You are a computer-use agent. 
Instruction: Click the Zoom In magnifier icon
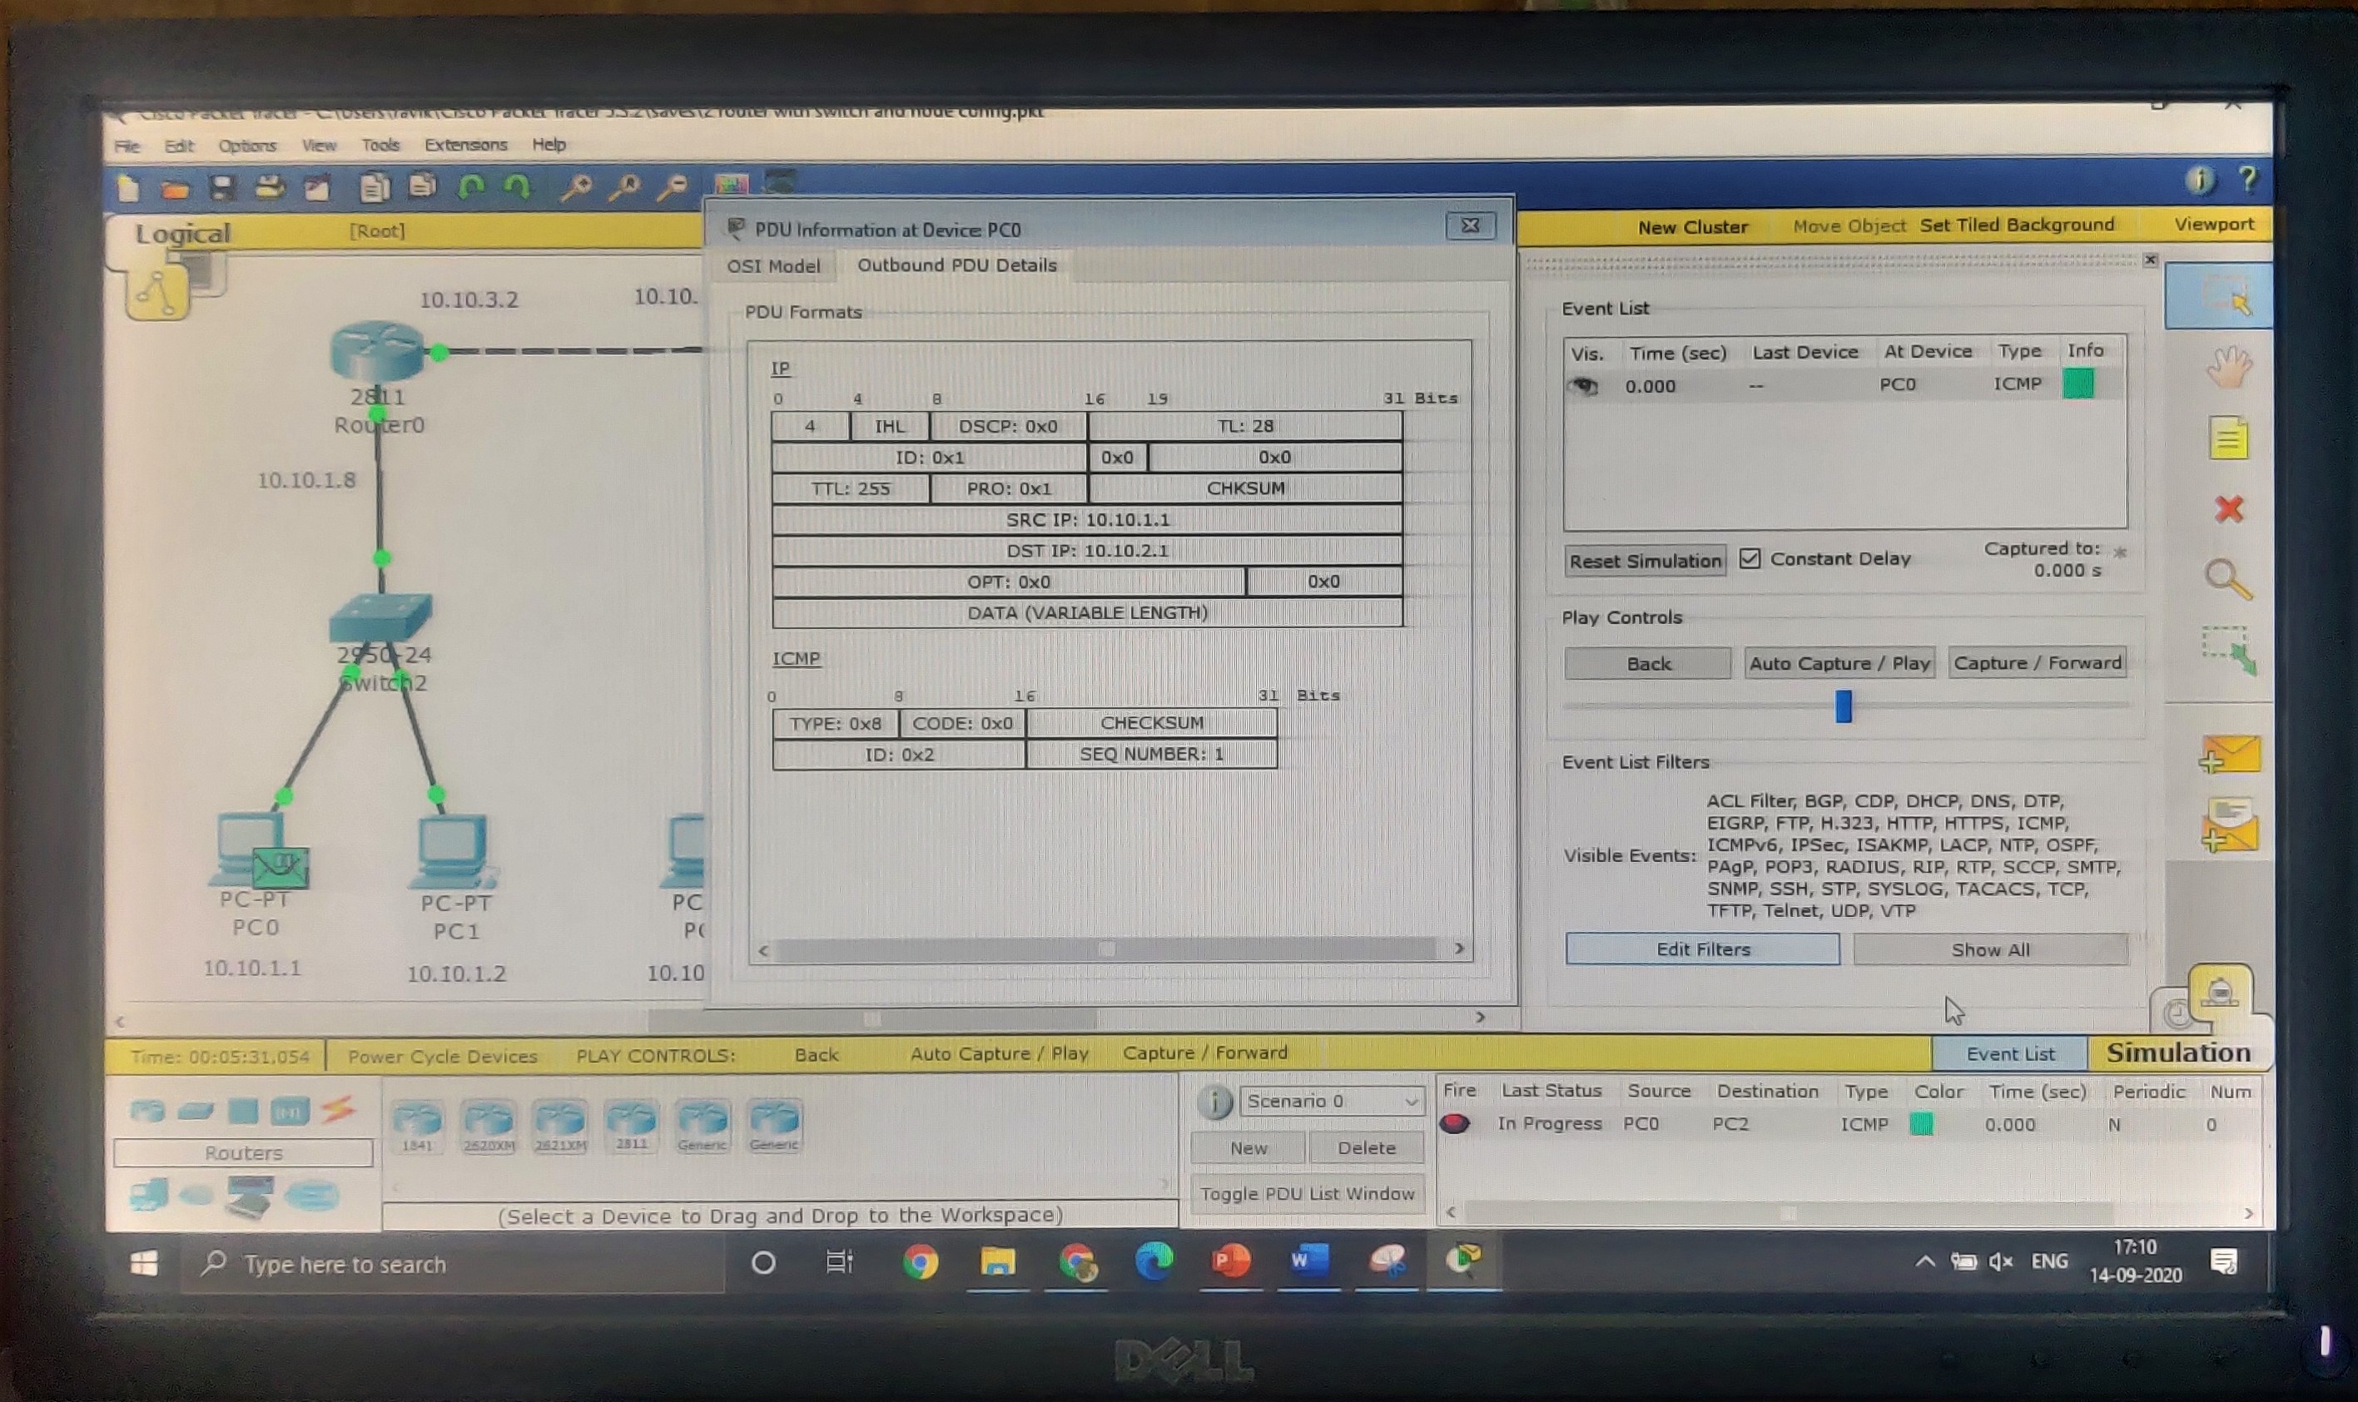(x=576, y=187)
